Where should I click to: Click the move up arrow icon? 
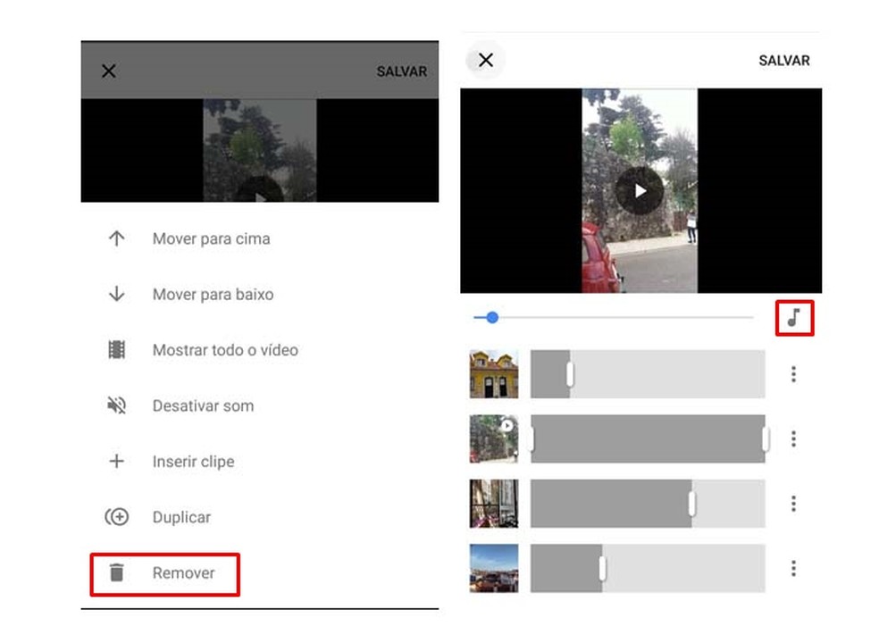tap(116, 238)
